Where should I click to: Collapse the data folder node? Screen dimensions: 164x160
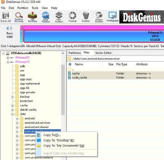[13, 114]
